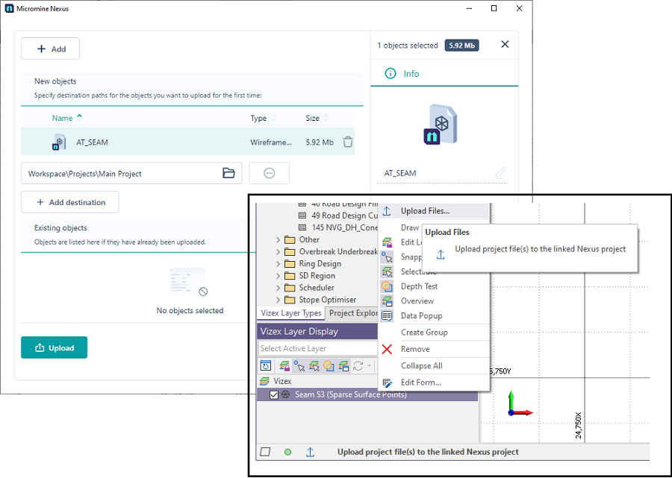The width and height of the screenshot is (672, 478).
Task: Remove the destination with the minus circle button
Action: tap(269, 173)
